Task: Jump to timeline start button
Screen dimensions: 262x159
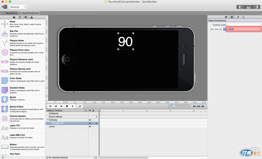Action: (50, 106)
